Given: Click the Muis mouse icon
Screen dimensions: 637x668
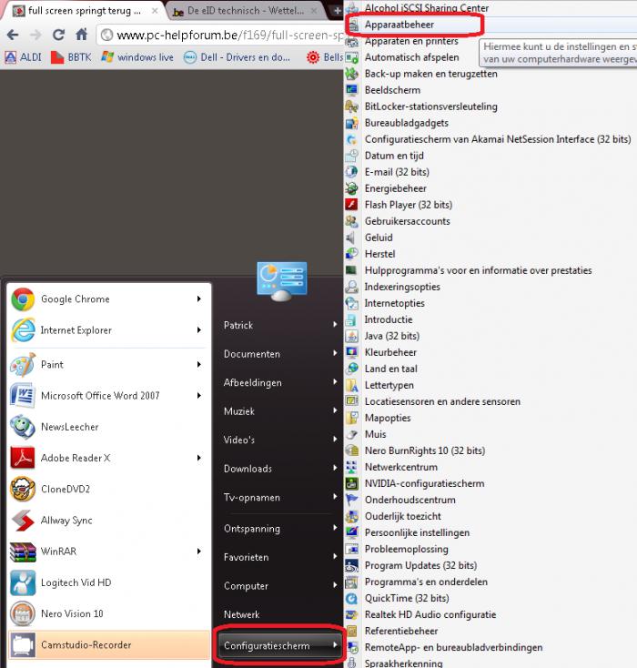Looking at the screenshot, I should (x=351, y=434).
